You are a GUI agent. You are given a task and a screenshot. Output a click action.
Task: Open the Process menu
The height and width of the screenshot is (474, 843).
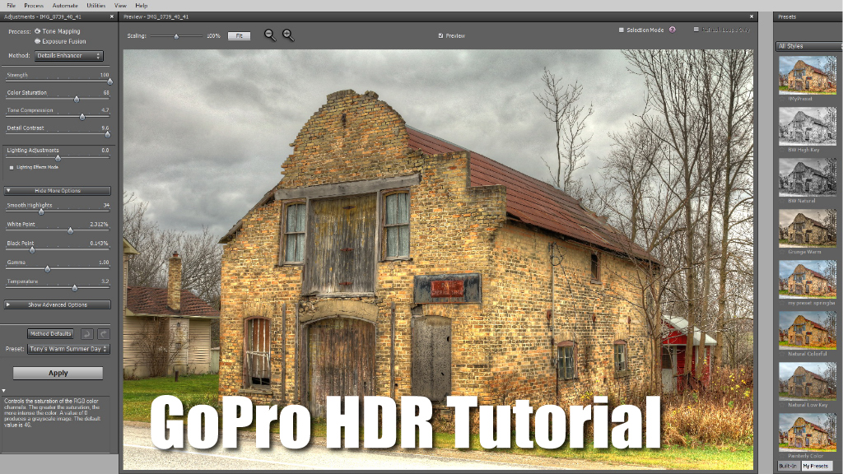(33, 6)
